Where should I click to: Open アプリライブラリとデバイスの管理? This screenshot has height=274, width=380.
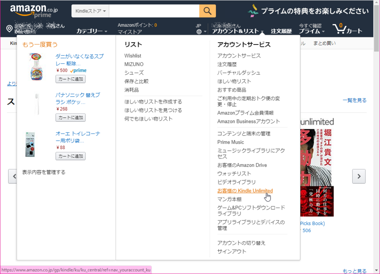coord(251,225)
